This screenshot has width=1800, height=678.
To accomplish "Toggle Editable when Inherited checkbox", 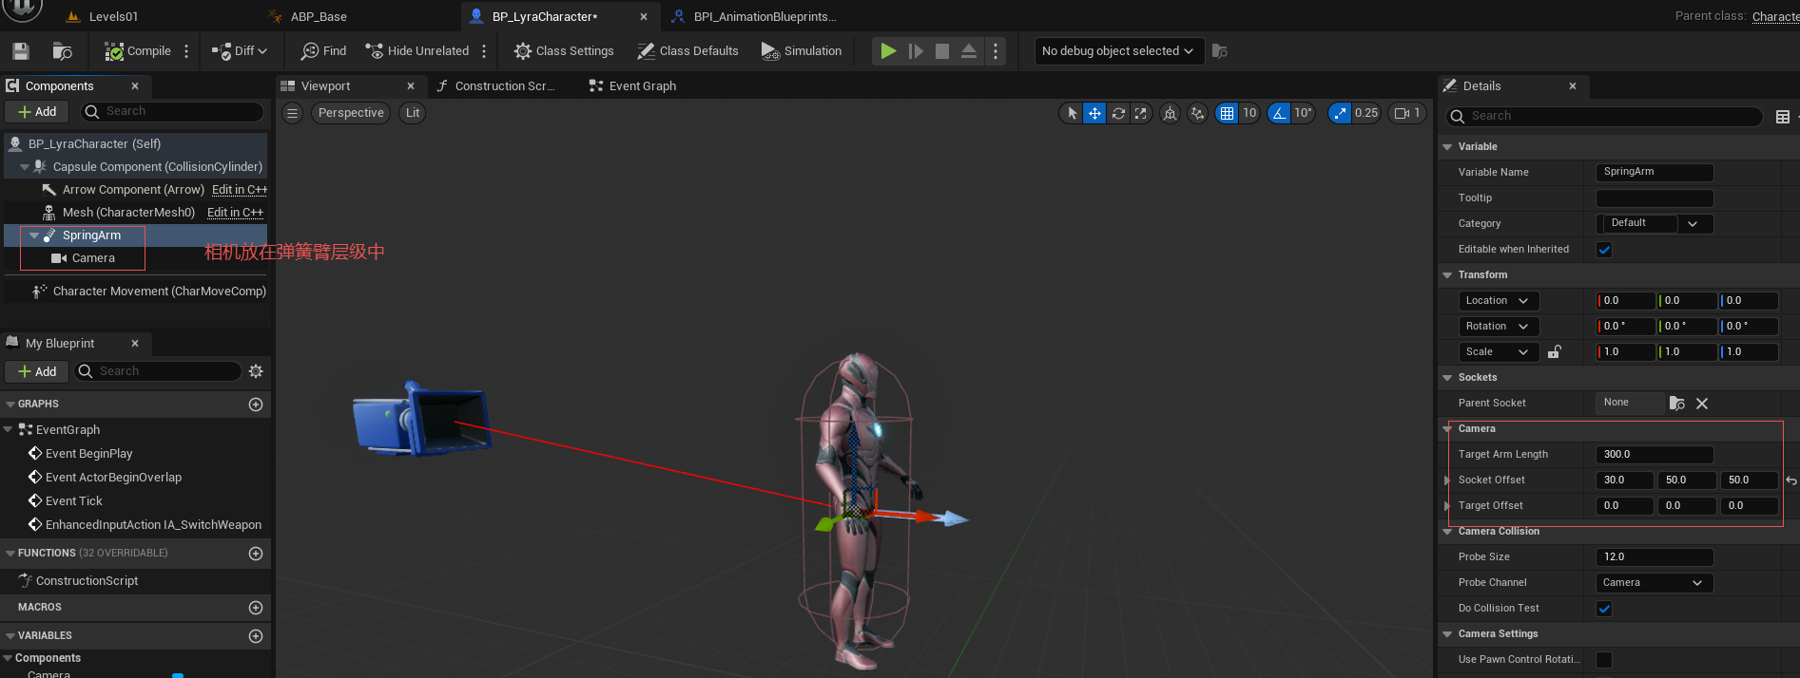I will (1604, 250).
